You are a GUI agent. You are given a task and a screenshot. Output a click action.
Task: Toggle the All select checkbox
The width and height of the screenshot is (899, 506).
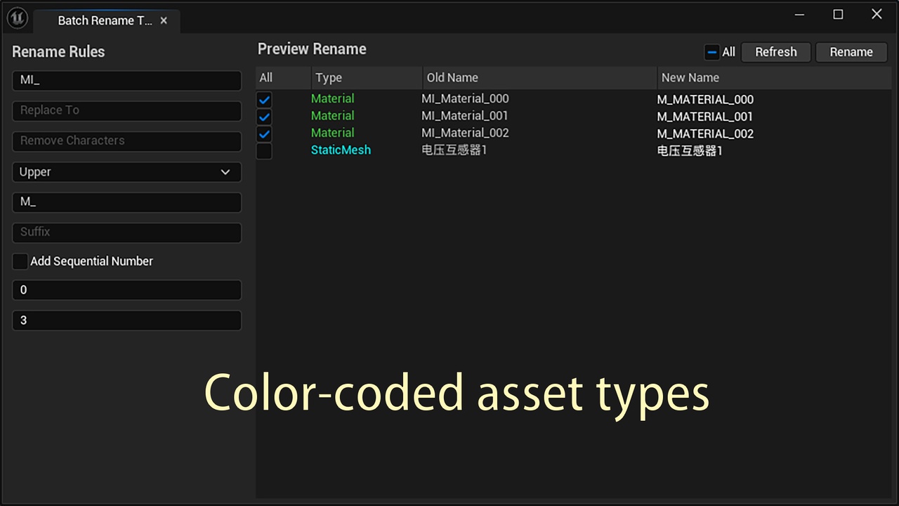712,52
